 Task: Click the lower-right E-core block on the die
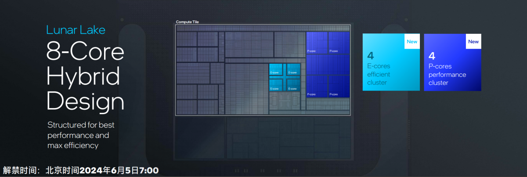point(293,85)
